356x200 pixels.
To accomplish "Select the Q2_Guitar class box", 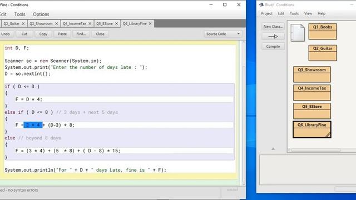I will tap(323, 53).
